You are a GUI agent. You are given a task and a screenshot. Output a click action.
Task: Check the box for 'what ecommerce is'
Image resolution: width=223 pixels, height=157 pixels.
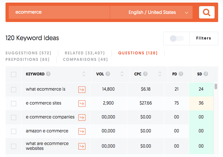[14, 89]
